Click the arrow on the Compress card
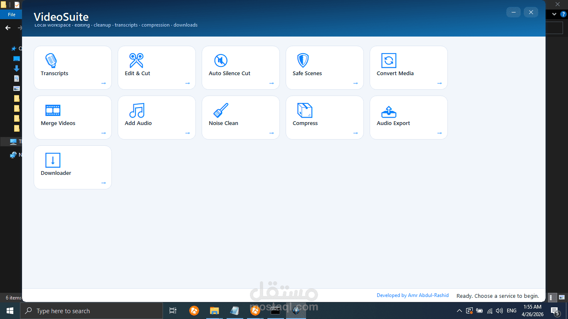The image size is (568, 319). (x=356, y=133)
